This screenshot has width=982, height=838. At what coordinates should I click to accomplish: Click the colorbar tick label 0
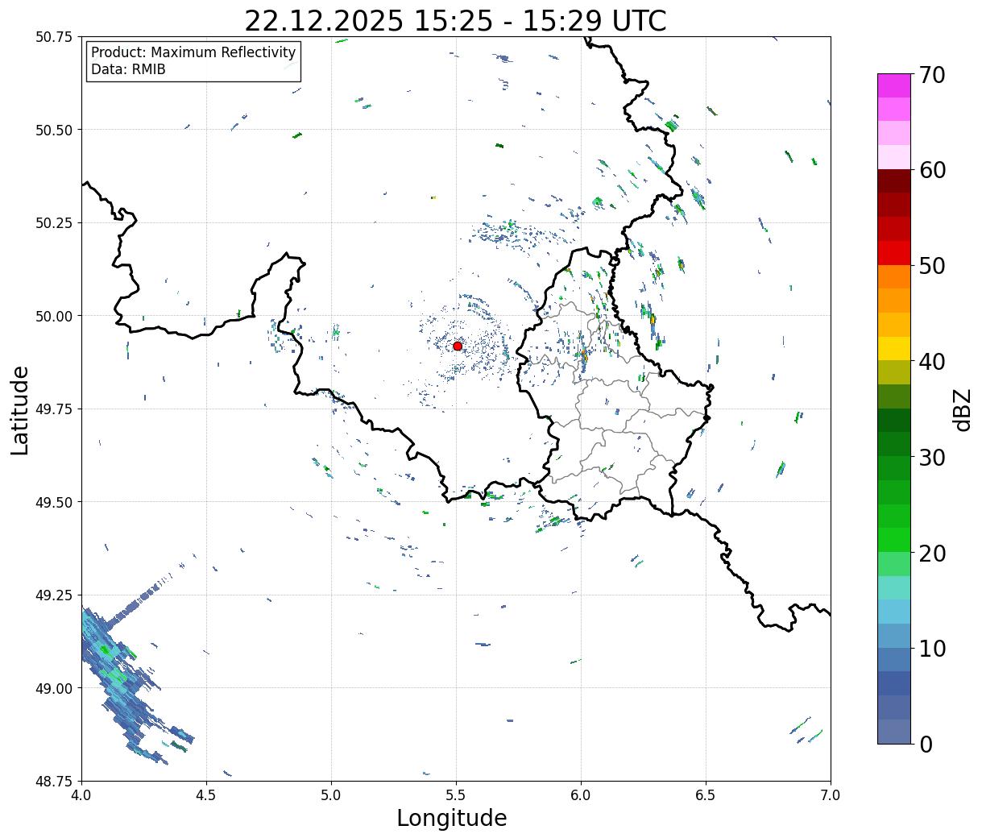click(x=926, y=745)
